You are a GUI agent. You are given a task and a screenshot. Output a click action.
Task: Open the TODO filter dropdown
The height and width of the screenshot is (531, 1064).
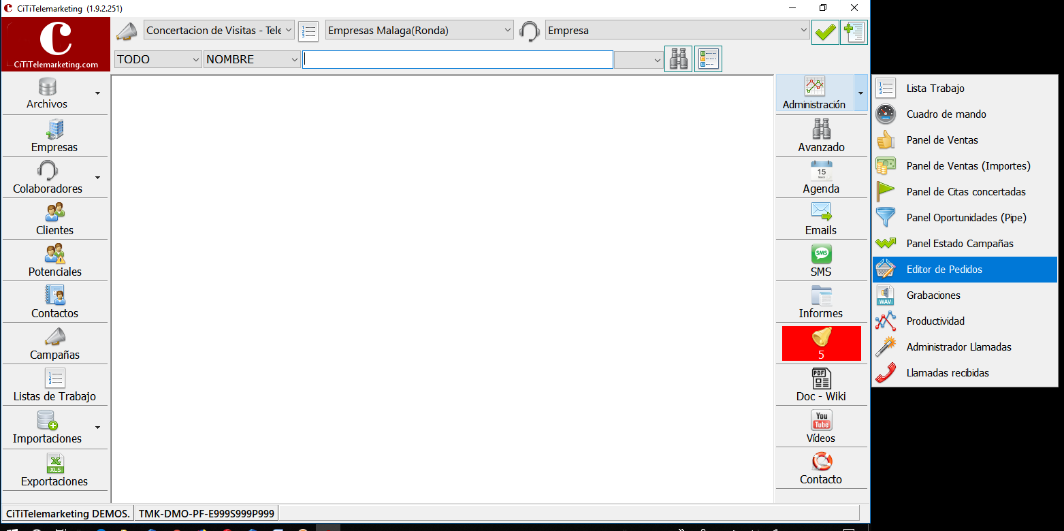point(158,59)
